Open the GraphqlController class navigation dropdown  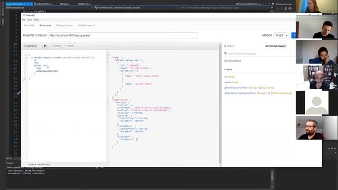(137, 8)
